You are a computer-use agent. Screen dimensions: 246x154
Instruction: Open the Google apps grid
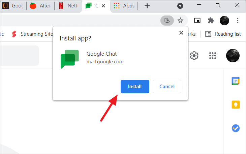point(213,56)
